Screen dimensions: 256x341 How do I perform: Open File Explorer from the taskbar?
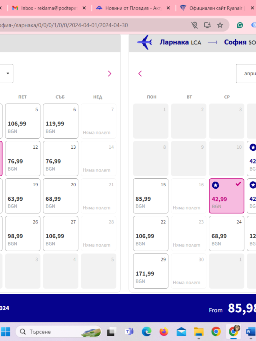pyautogui.click(x=199, y=331)
